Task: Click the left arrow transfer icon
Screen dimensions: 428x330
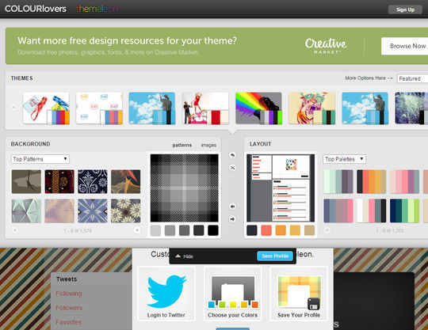Action: (232, 207)
